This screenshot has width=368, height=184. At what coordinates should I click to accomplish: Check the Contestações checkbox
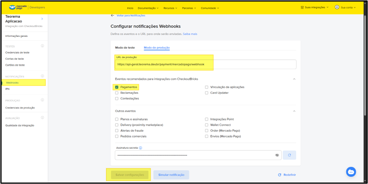(x=116, y=98)
